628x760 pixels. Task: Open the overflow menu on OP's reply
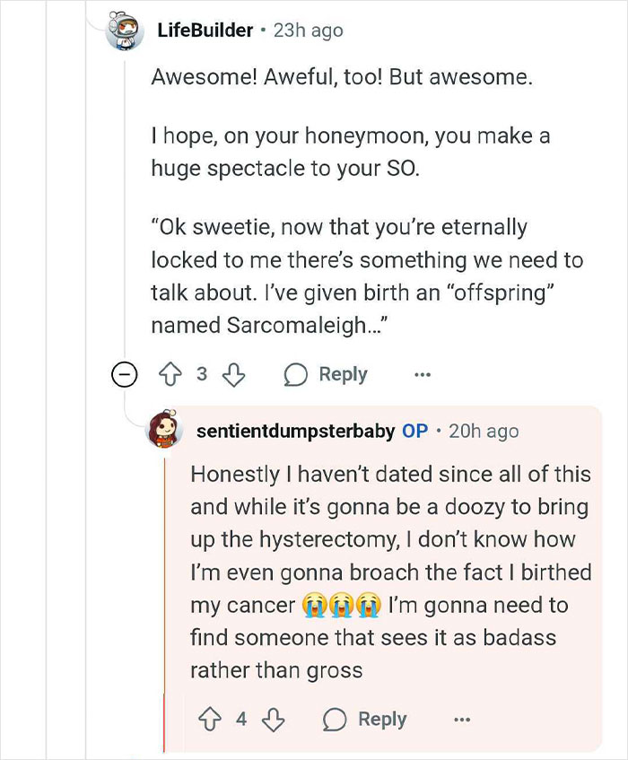click(462, 720)
